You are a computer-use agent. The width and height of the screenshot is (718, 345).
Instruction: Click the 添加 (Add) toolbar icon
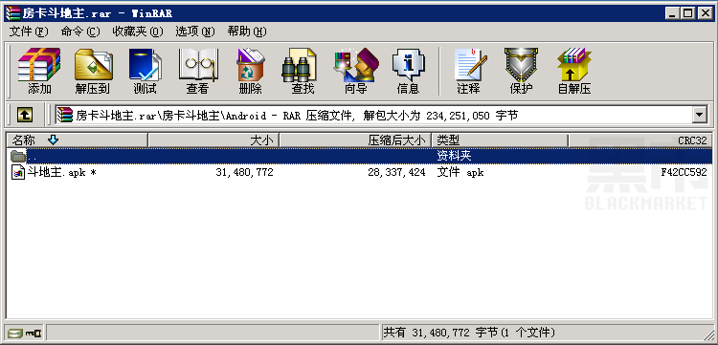(x=39, y=71)
